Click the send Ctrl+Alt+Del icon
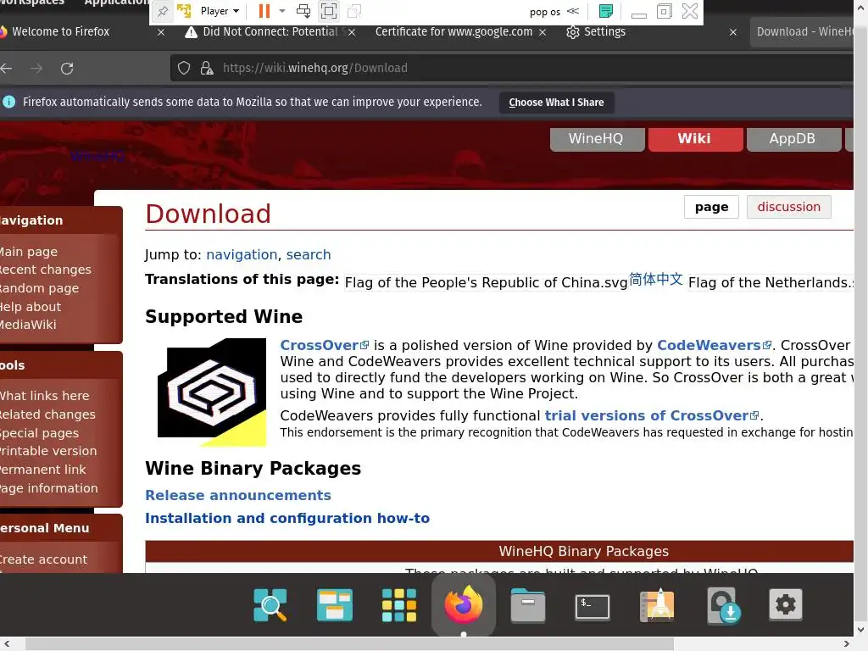 [x=303, y=11]
